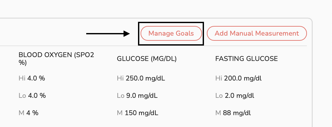The width and height of the screenshot is (332, 127).
Task: Click Glucose M value 150 mg/dL
Action: (x=142, y=113)
